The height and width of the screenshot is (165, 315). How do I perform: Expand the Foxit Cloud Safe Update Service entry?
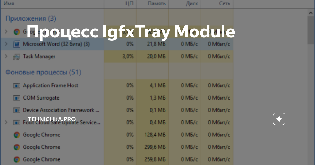coord(6,122)
